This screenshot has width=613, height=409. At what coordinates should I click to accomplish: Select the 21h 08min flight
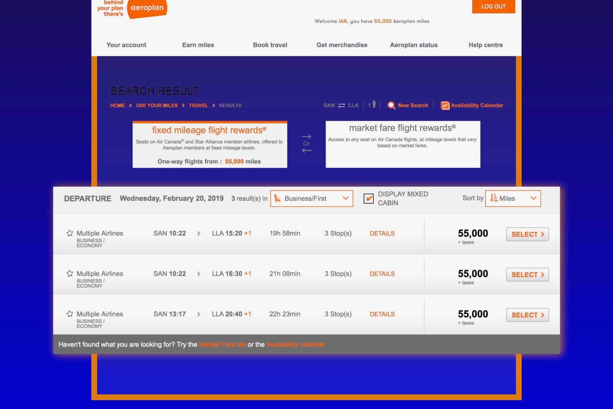point(527,275)
